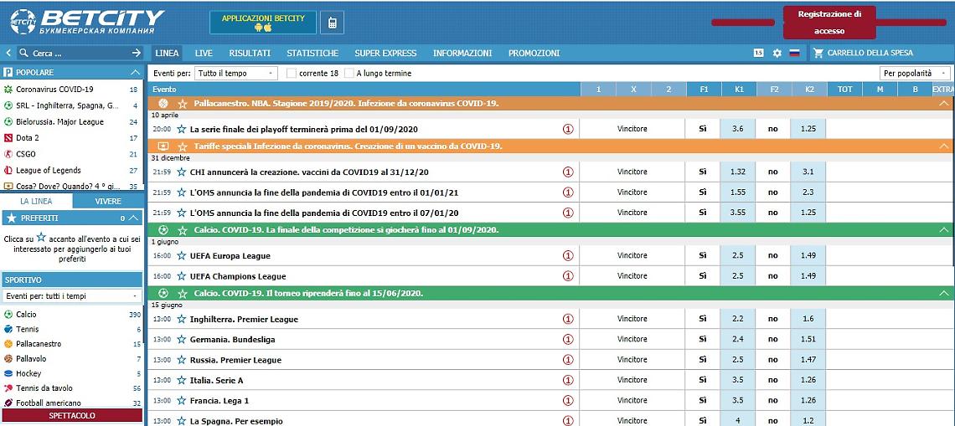Open the mobile version phone icon
The image size is (955, 426).
(x=332, y=23)
